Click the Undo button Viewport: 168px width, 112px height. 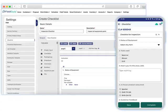(64, 44)
